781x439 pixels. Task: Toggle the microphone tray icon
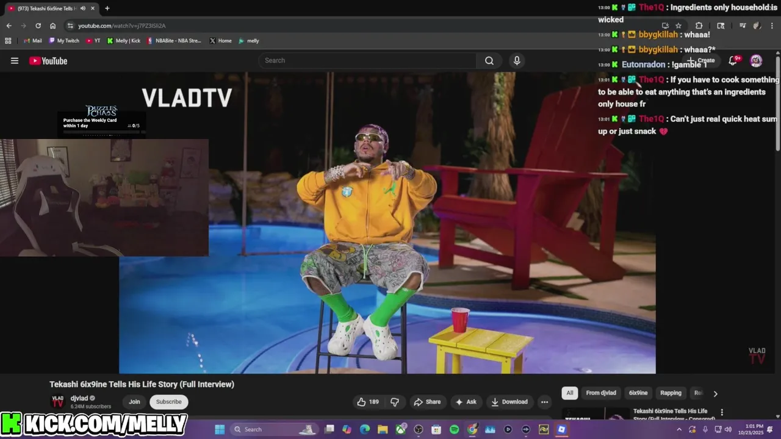705,430
